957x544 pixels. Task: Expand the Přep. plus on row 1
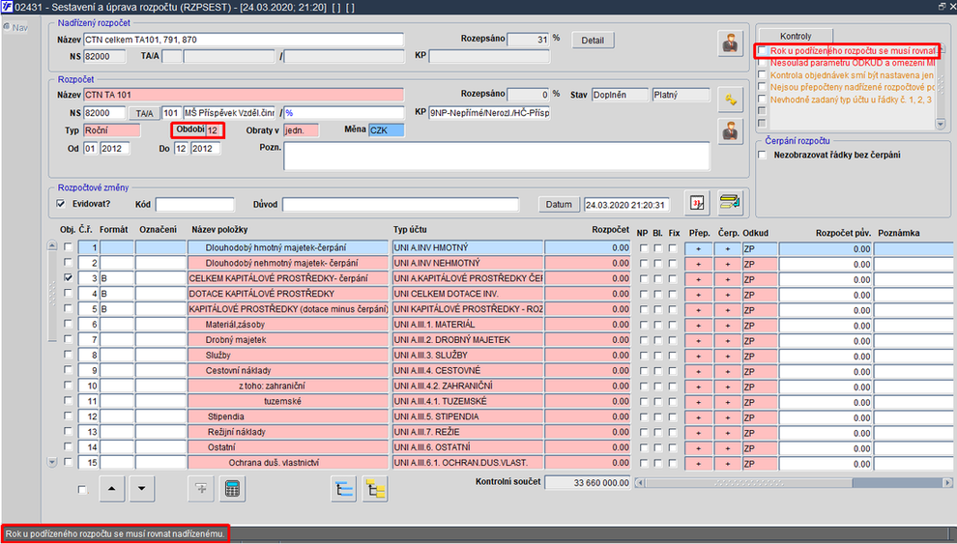click(x=698, y=248)
